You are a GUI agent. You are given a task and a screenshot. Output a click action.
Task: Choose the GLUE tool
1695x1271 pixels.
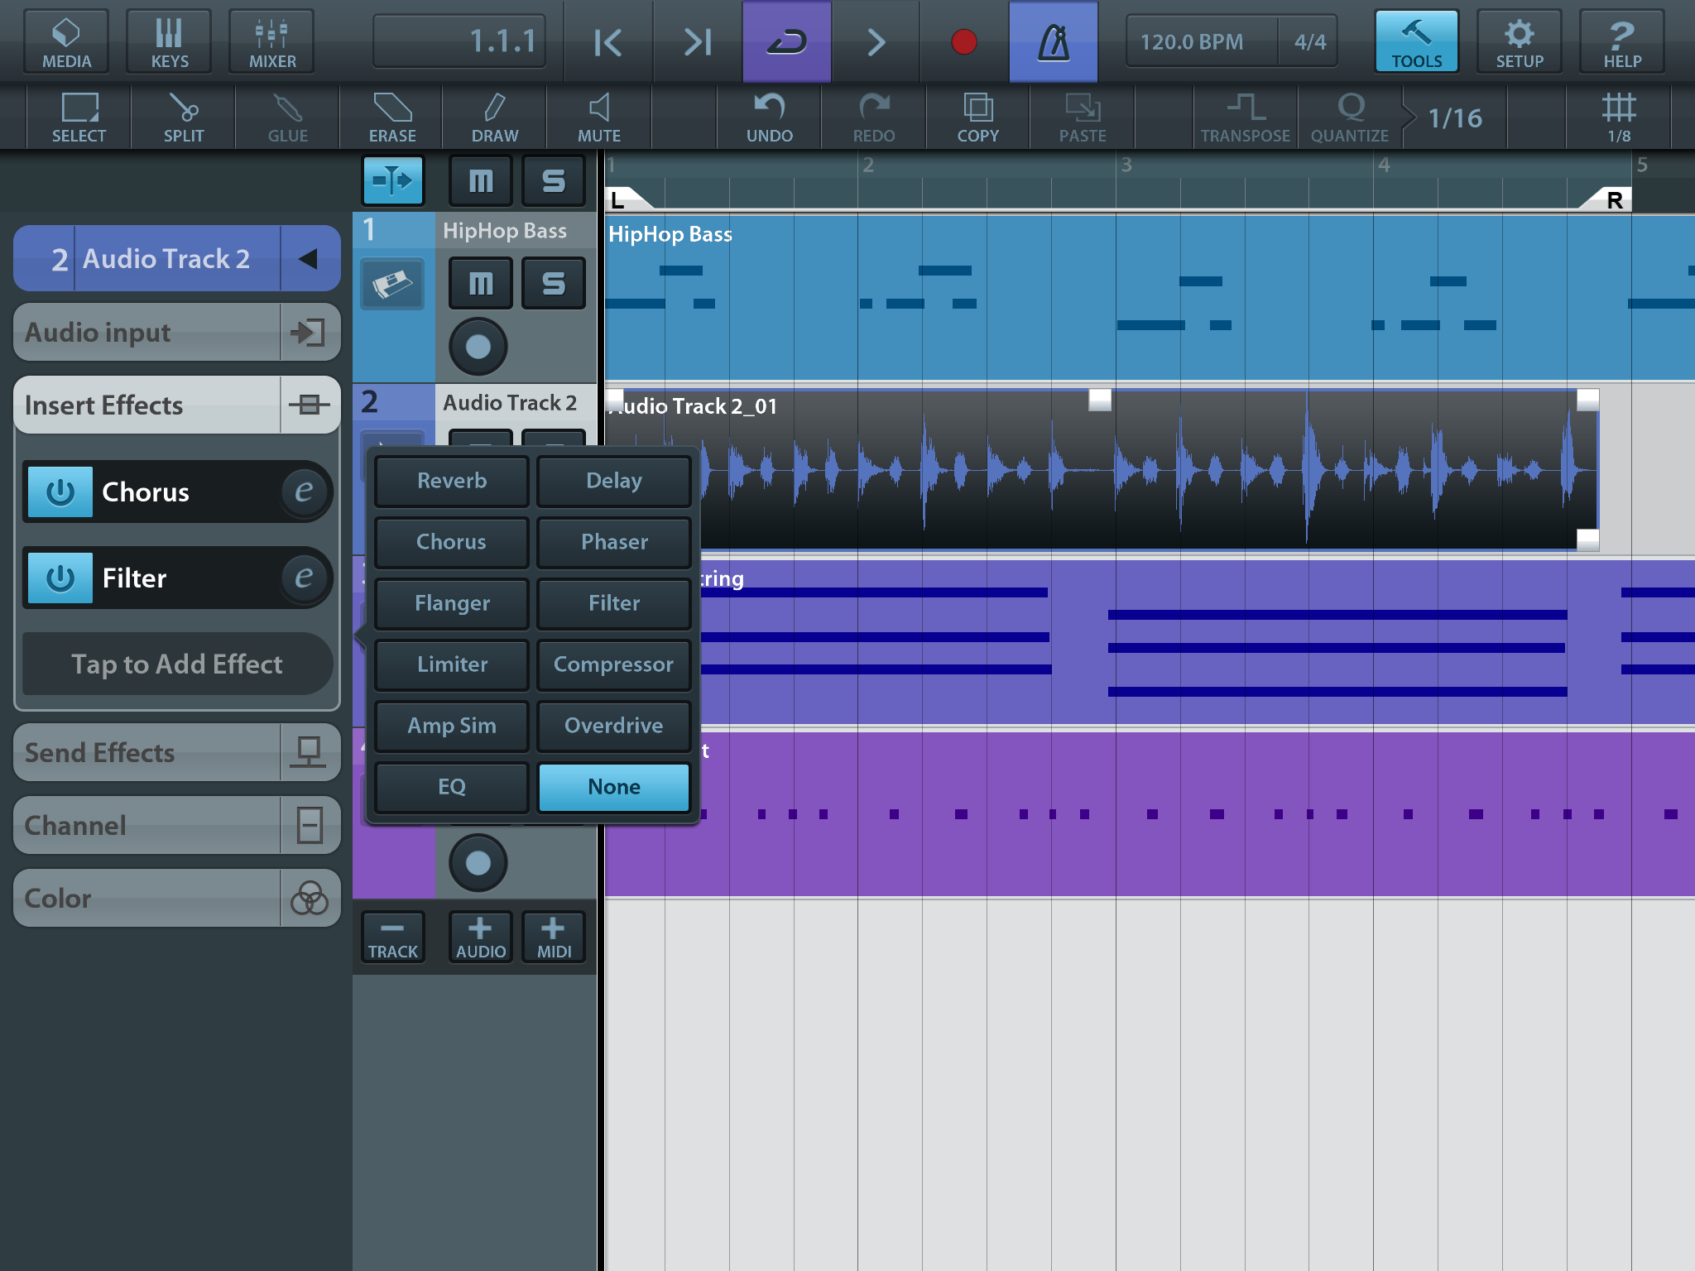(288, 118)
